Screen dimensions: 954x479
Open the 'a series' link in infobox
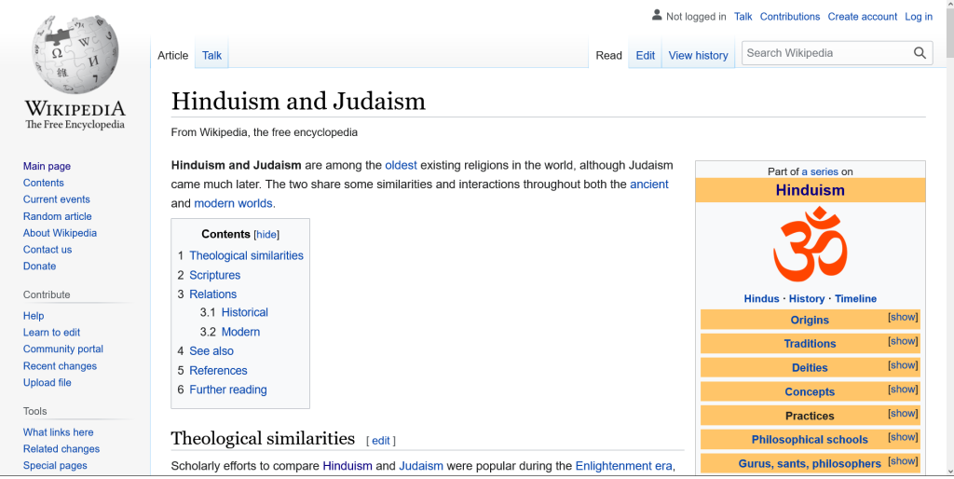coord(820,171)
